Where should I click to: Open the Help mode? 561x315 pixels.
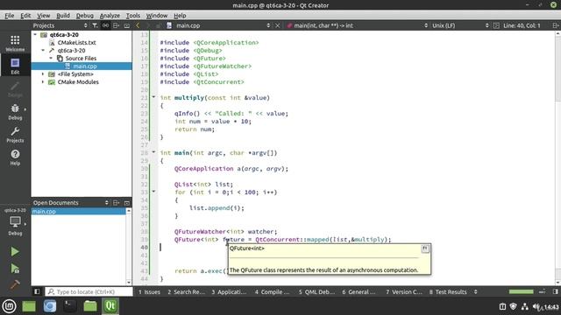click(15, 157)
